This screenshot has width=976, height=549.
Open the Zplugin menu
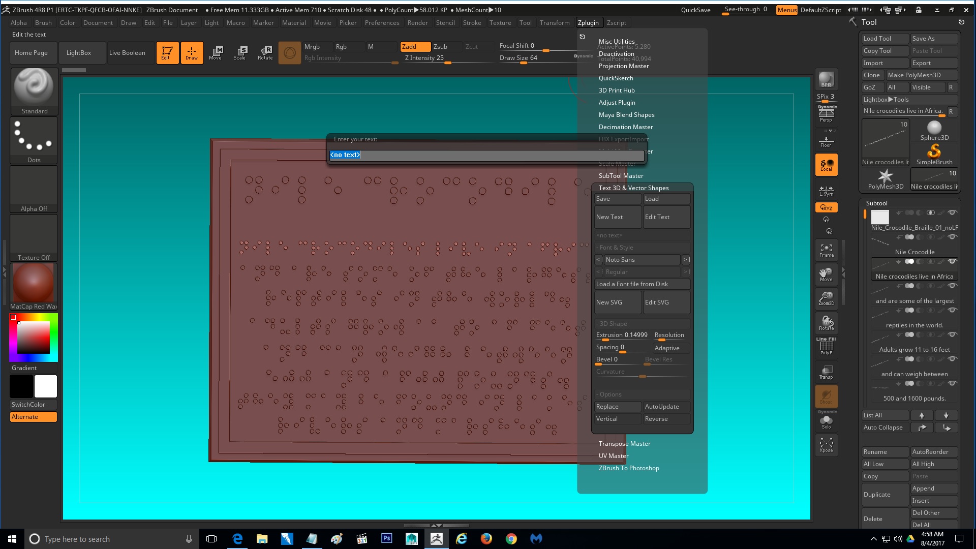[588, 23]
